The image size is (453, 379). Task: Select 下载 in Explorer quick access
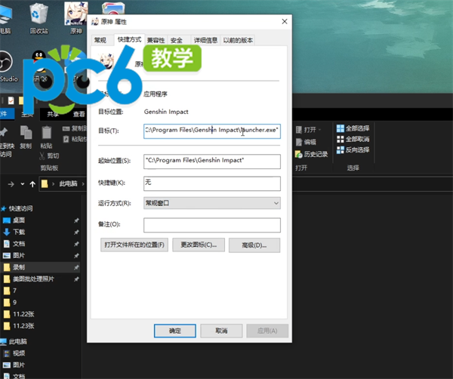(x=19, y=232)
